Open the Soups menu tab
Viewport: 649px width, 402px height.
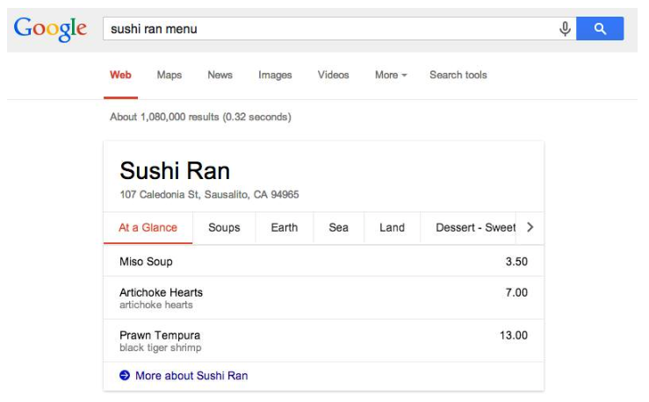224,227
